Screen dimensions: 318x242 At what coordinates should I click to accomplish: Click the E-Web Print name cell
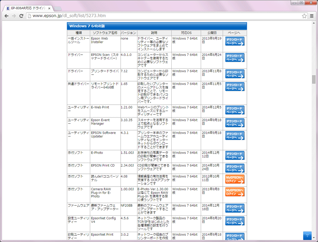[105, 111]
